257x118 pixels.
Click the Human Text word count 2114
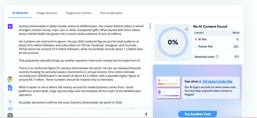[236, 47]
